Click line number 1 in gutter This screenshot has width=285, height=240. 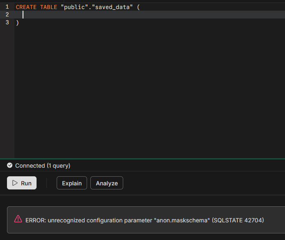tap(7, 7)
